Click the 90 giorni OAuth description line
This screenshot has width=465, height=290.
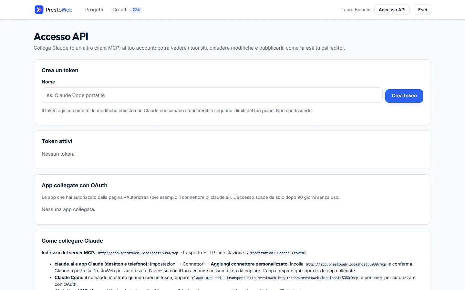pos(191,197)
